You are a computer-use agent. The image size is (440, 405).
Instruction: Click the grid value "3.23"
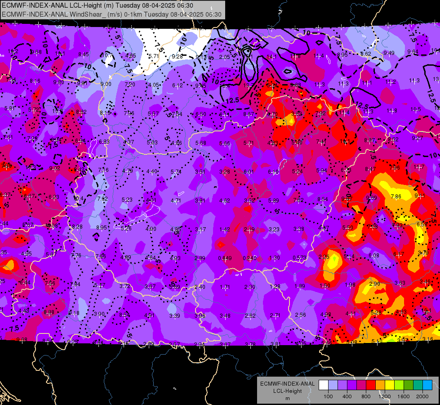274,229
